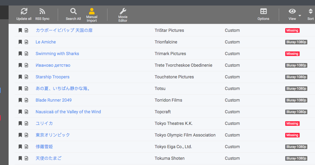Viewport: 315px width, 165px height.
Task: Click Custom profile in Tokyo Eiga row
Action: pyautogui.click(x=232, y=147)
